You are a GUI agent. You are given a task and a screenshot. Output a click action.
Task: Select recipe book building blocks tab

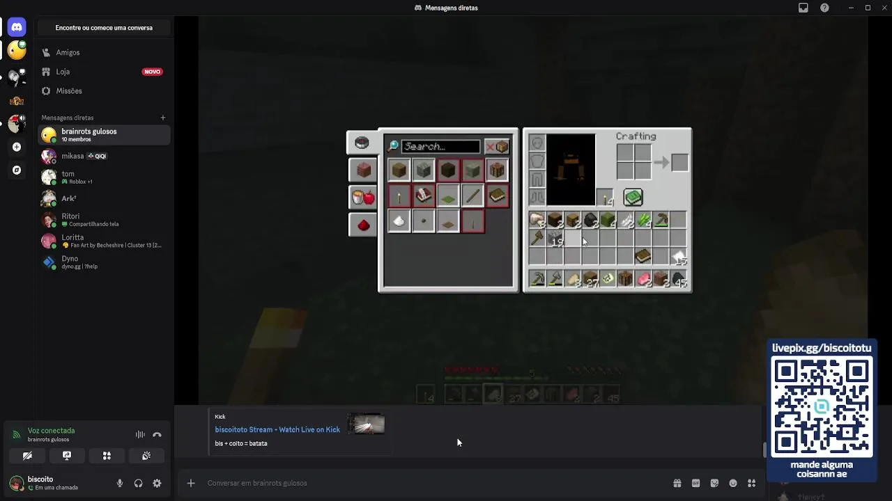(364, 170)
